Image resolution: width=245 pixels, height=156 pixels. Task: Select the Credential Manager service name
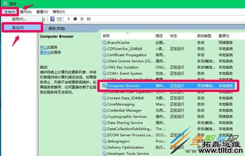coord(125,110)
